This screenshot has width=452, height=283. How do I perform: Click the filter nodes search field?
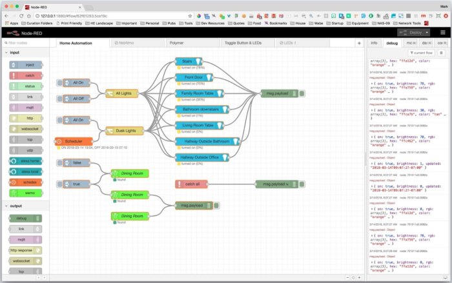coord(26,43)
